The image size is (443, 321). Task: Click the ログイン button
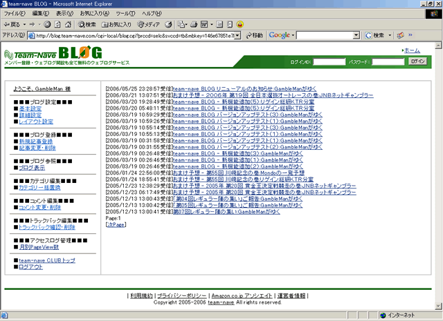coord(417,61)
